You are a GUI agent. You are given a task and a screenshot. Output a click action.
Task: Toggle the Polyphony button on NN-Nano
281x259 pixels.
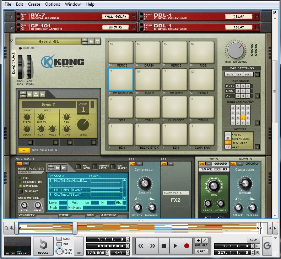click(21, 191)
